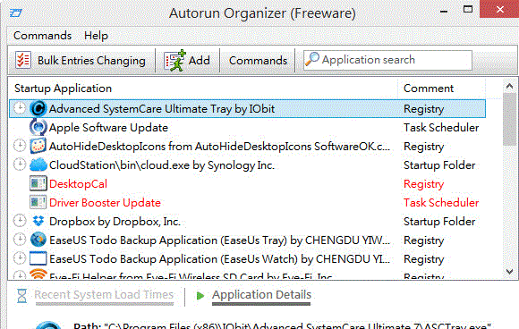Switch to Recent System Load Times tab

104,295
